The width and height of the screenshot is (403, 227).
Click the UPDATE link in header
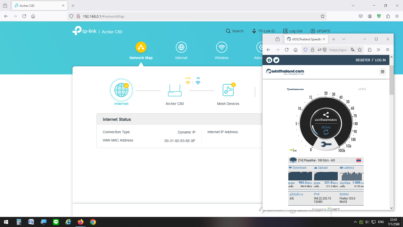click(x=320, y=31)
